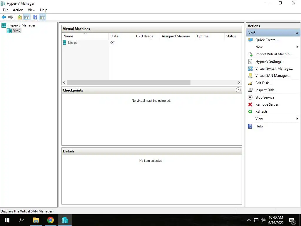
Task: Click the taskbar clock and date
Action: [276, 220]
